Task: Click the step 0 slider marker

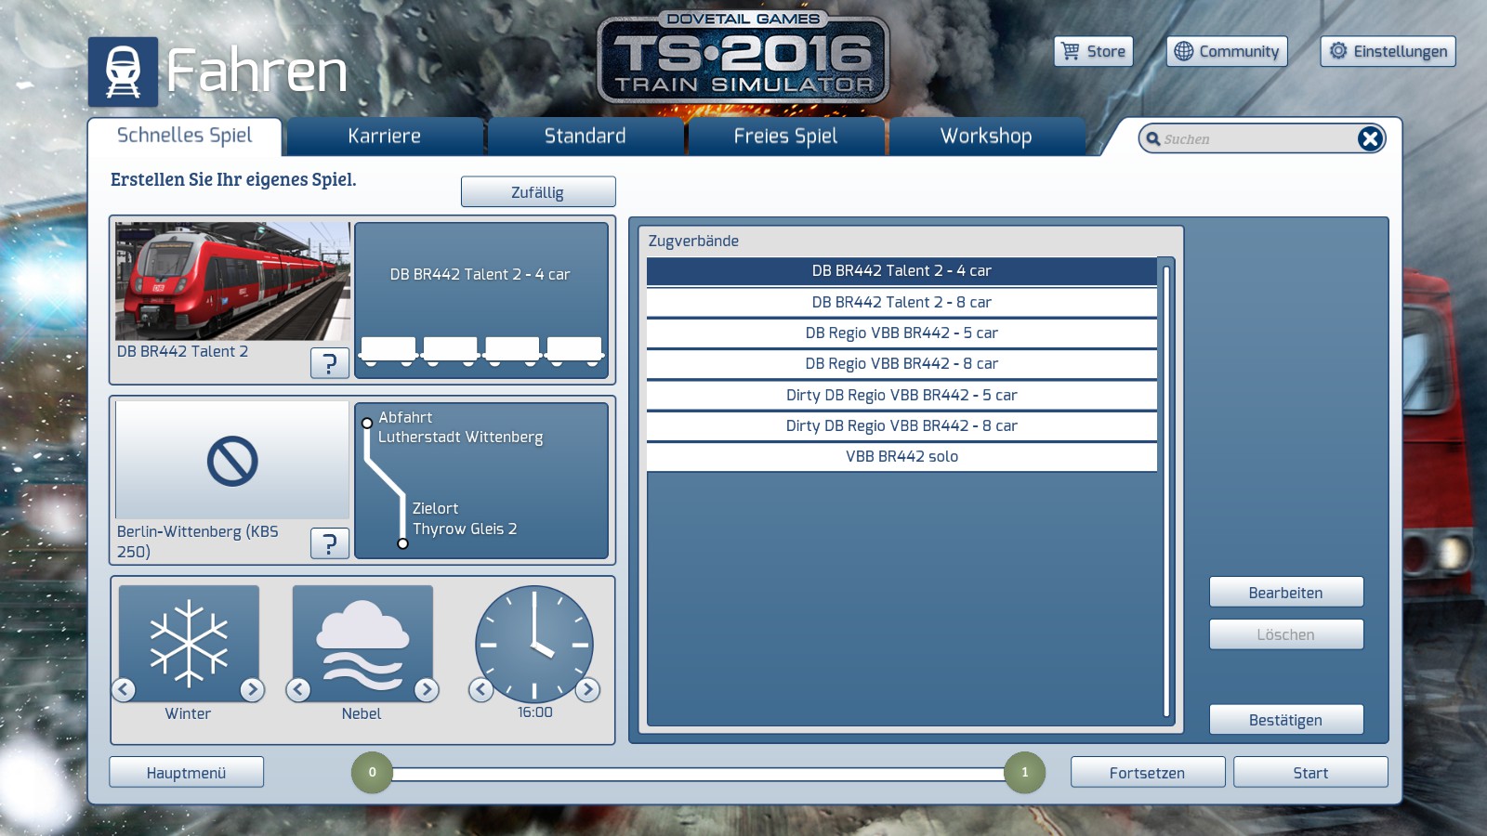Action: [x=373, y=773]
